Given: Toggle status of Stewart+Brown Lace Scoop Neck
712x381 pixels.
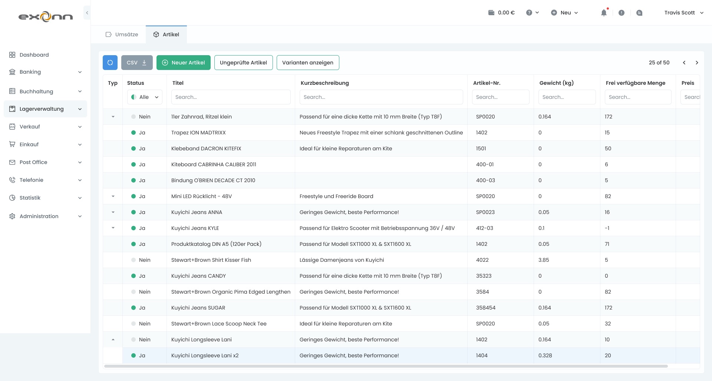Looking at the screenshot, I should [x=133, y=324].
